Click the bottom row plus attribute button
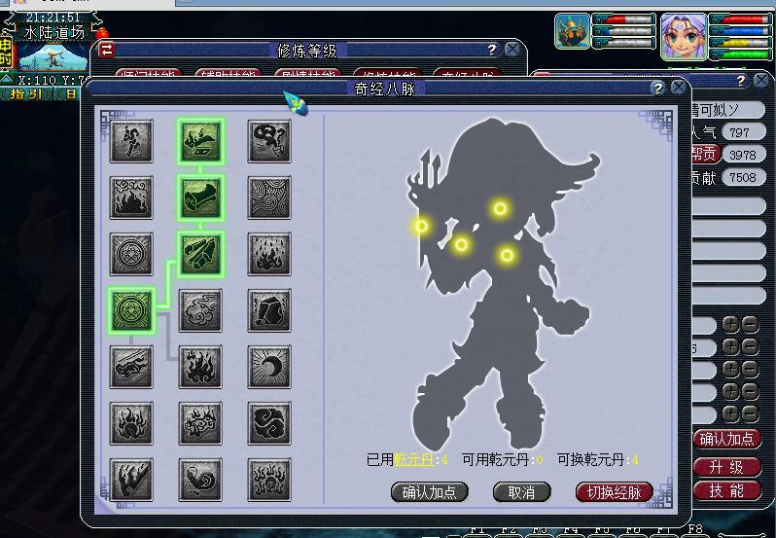Screen dimensions: 776x538 [731, 413]
